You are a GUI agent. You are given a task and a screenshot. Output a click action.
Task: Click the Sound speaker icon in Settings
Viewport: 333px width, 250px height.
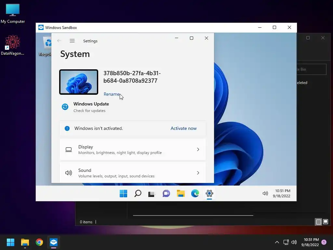[69, 173]
